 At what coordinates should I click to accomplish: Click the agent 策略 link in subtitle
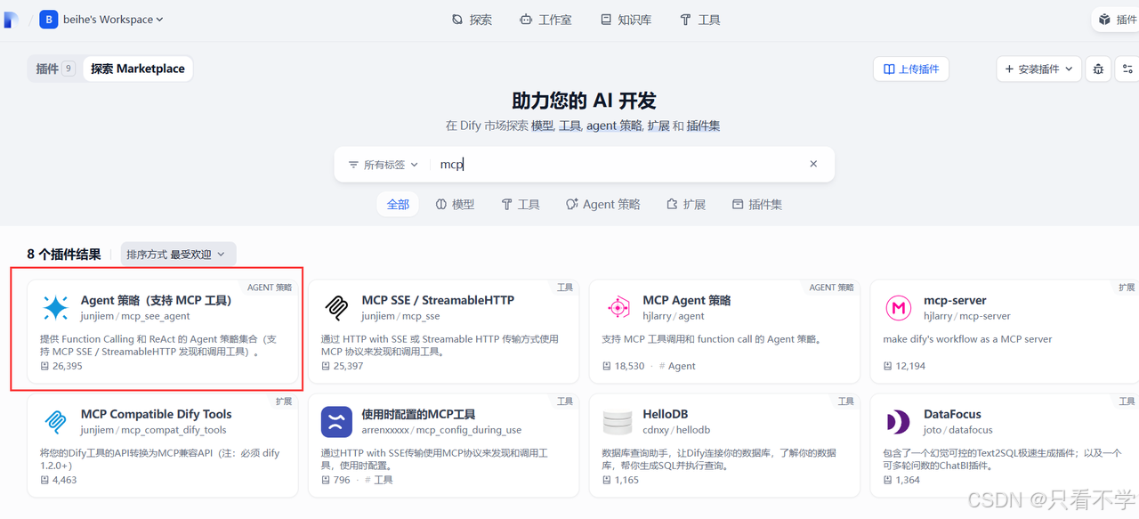tap(614, 126)
